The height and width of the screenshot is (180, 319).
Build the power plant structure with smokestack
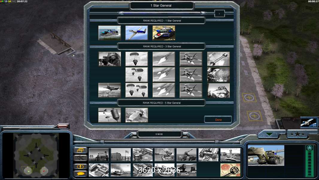click(x=99, y=154)
